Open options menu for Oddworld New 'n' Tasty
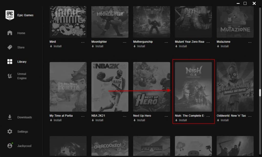 coord(250,116)
